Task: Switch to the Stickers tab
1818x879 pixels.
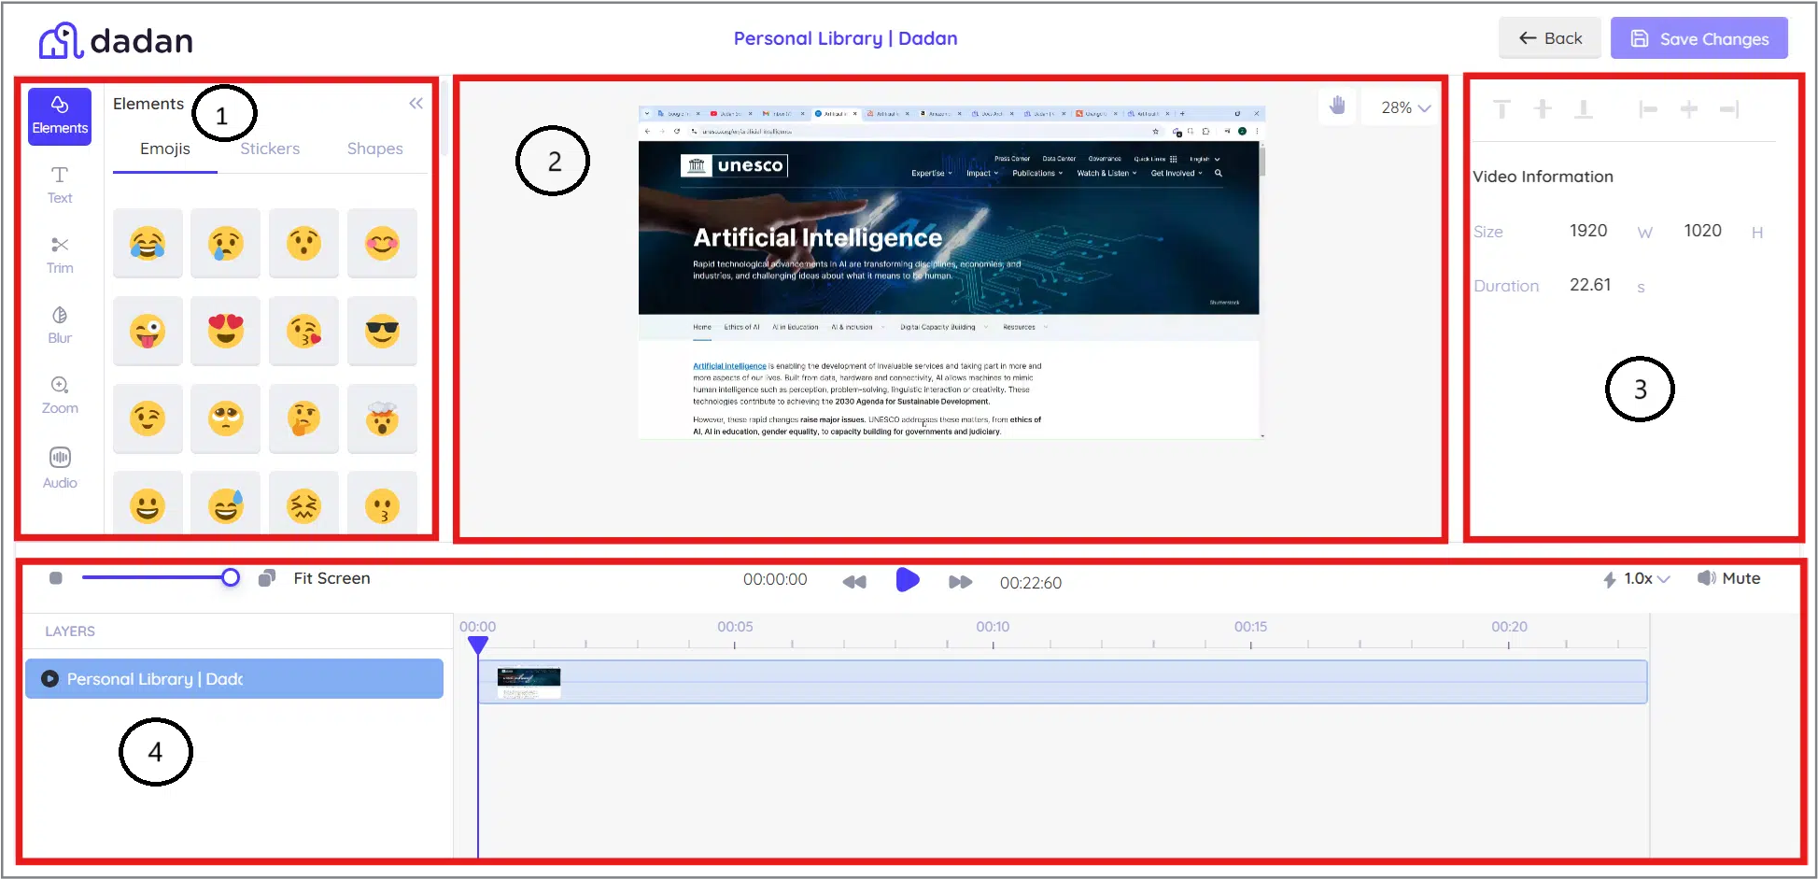Action: coord(270,148)
